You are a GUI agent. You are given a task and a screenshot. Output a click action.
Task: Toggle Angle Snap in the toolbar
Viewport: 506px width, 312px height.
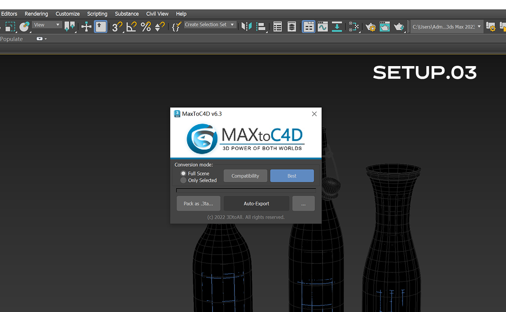[131, 27]
